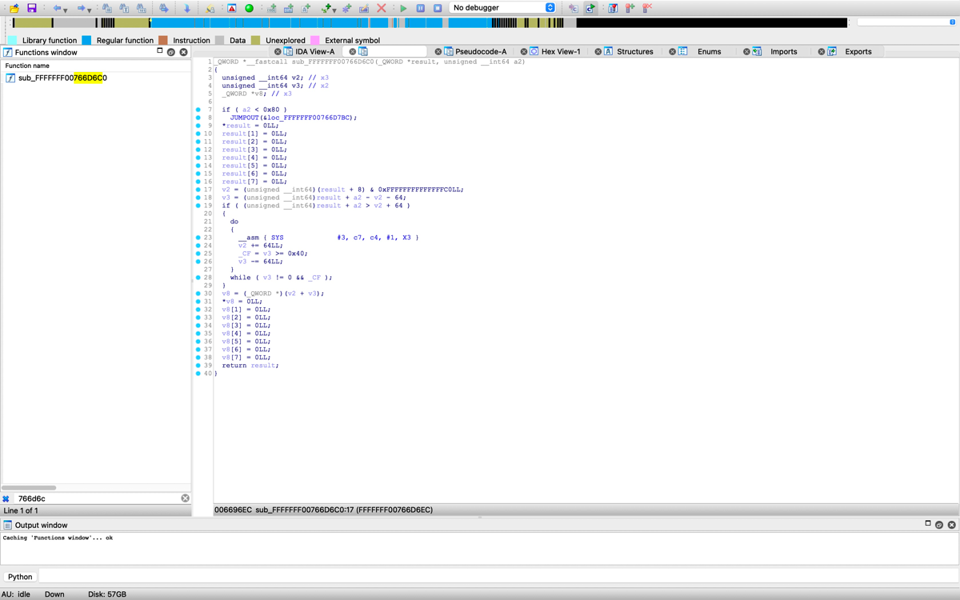The image size is (960, 600).
Task: Click the return result statement
Action: (x=250, y=366)
